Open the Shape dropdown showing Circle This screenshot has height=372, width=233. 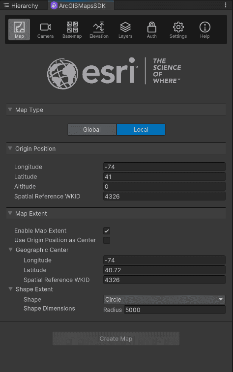[164, 299]
